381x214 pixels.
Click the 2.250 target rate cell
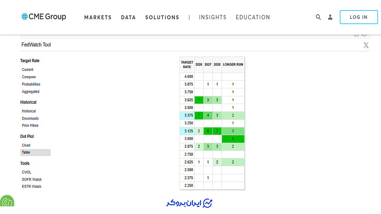(x=187, y=185)
